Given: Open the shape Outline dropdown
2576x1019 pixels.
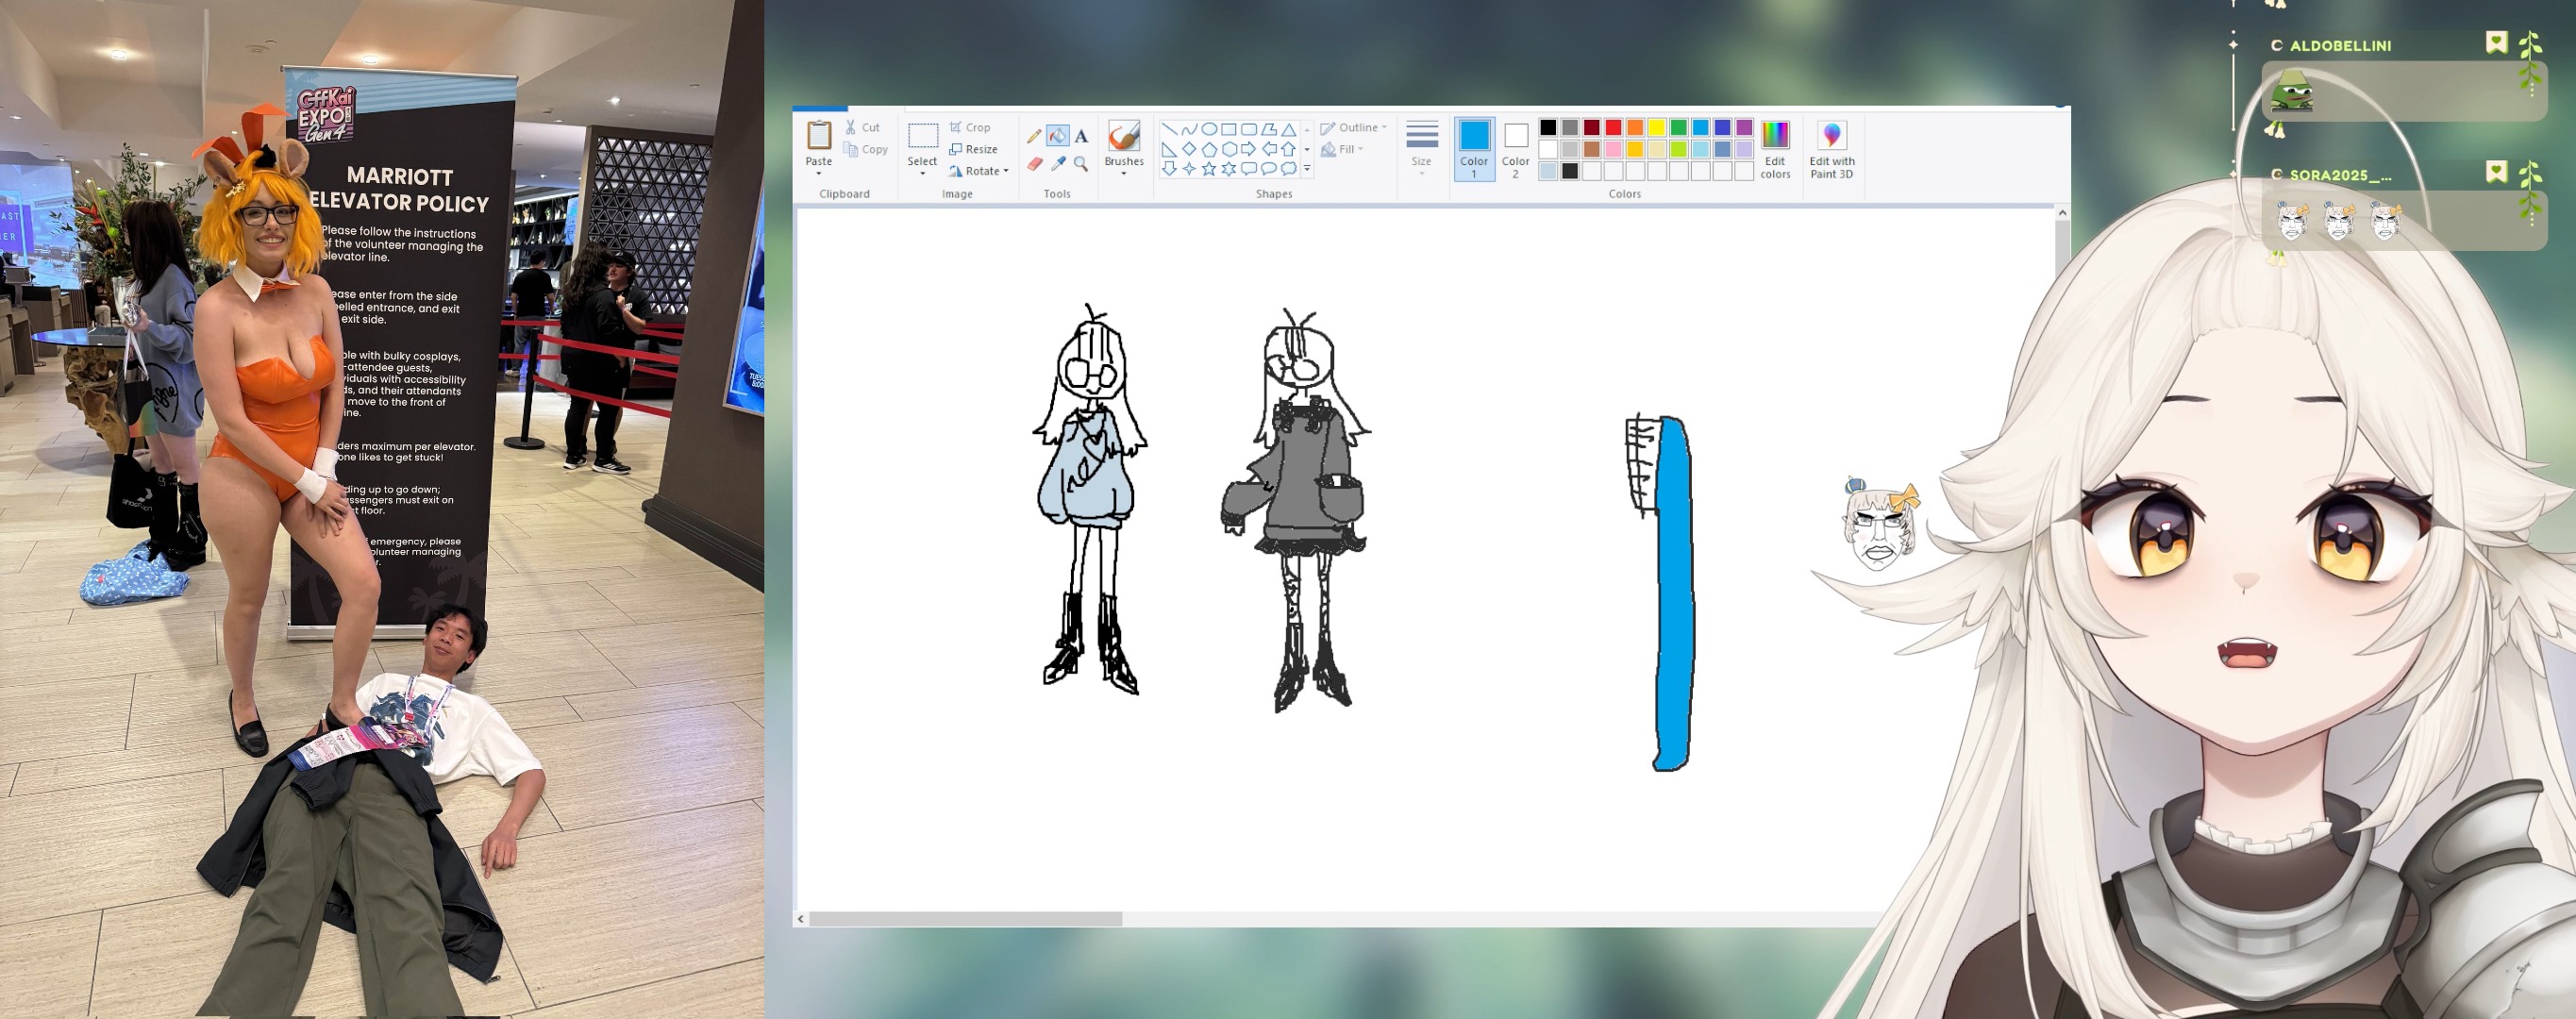Looking at the screenshot, I should click(1353, 128).
